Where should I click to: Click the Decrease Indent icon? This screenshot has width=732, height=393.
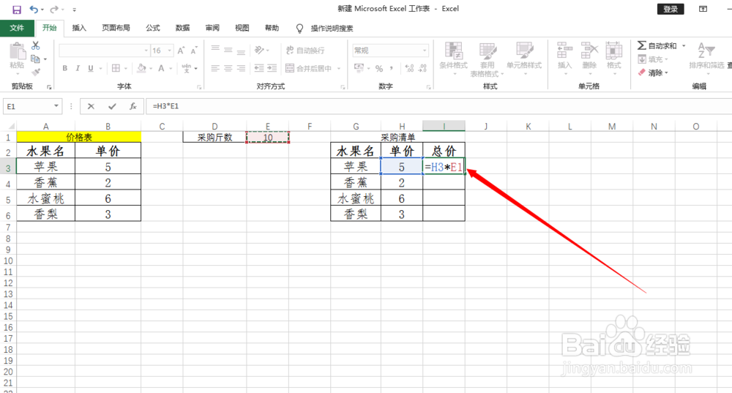(259, 68)
